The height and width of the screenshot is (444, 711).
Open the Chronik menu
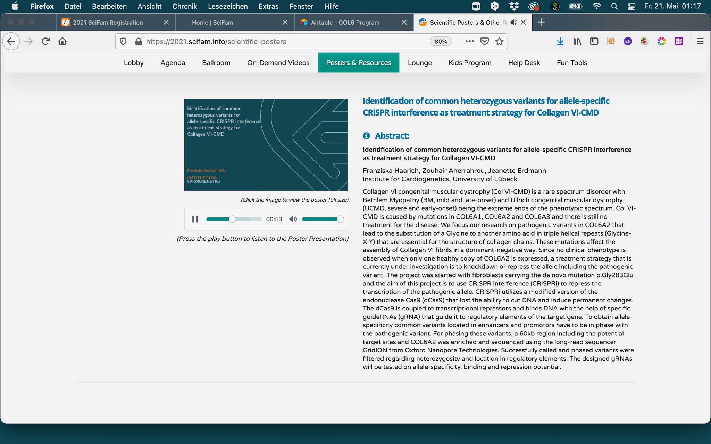coord(185,6)
